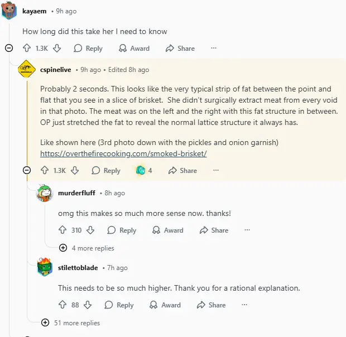Upvote cspinelive's brisket explanation comment

(45, 171)
